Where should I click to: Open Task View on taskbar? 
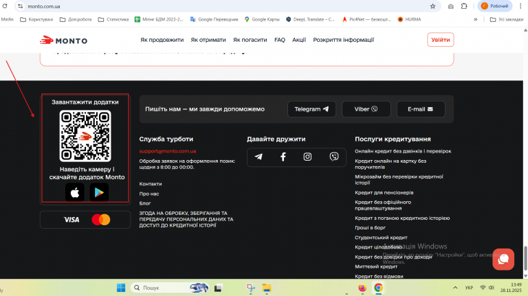tap(218, 288)
